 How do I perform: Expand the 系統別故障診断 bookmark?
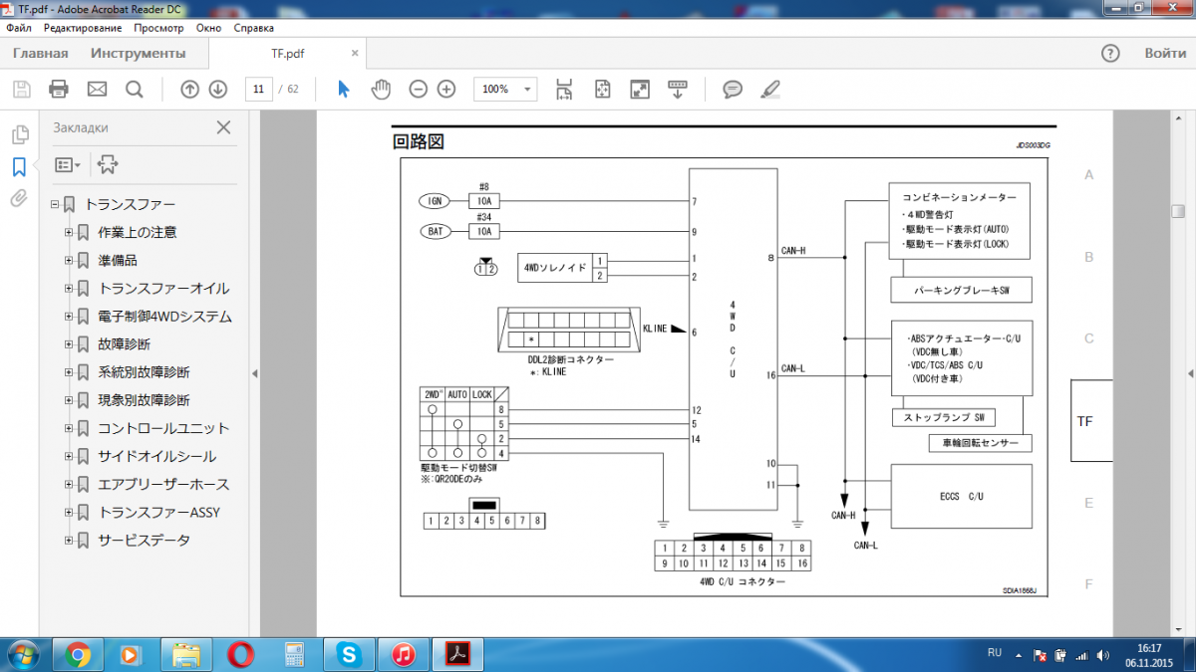[70, 372]
